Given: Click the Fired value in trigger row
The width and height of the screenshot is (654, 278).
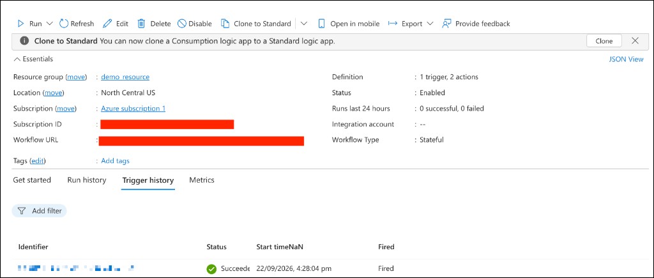Looking at the screenshot, I should pyautogui.click(x=386, y=268).
